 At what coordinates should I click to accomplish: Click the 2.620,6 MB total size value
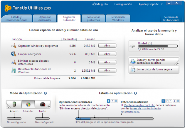88,78
